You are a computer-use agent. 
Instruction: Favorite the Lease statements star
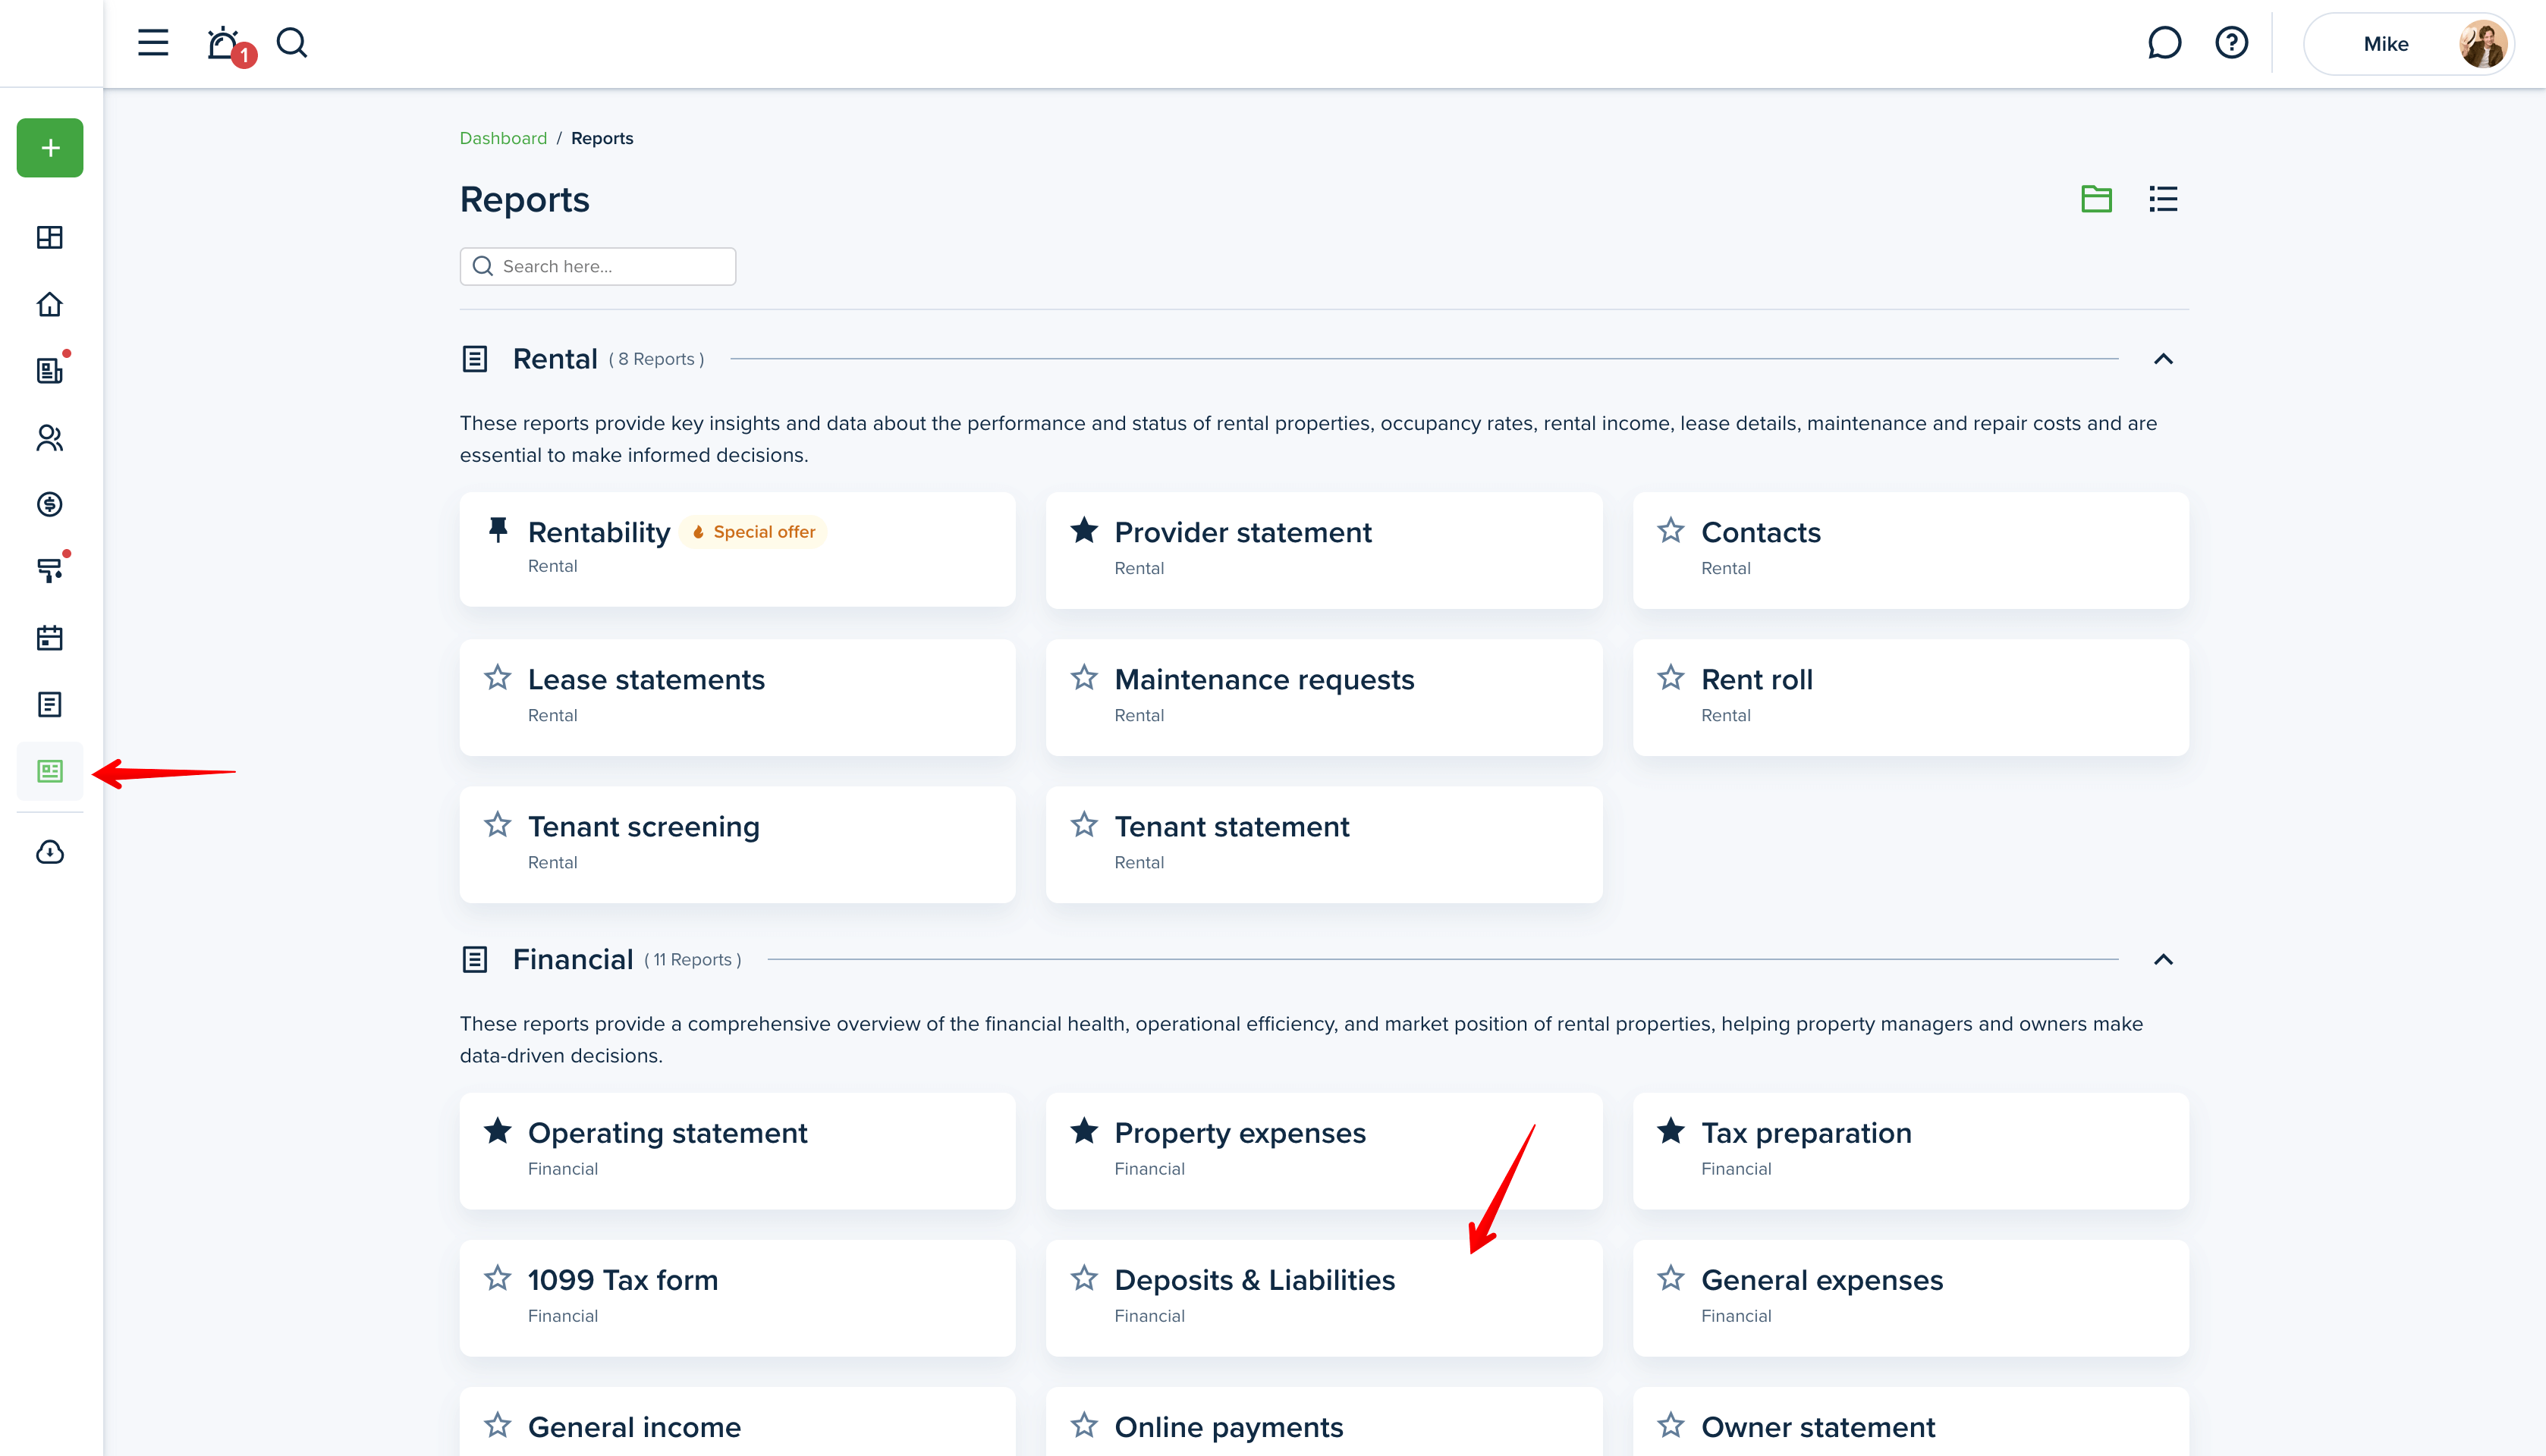[497, 678]
